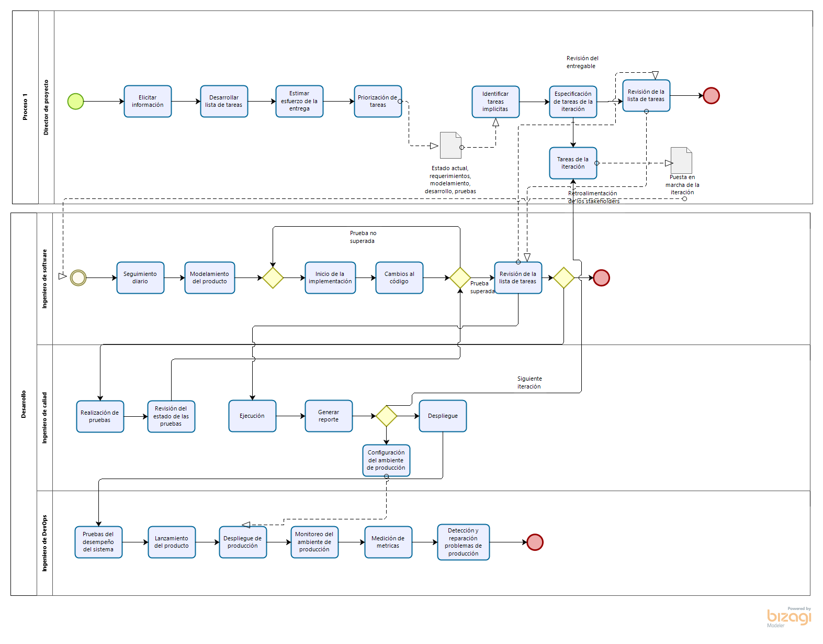Select the Priorización de tareas task
Image resolution: width=823 pixels, height=644 pixels.
[x=378, y=101]
